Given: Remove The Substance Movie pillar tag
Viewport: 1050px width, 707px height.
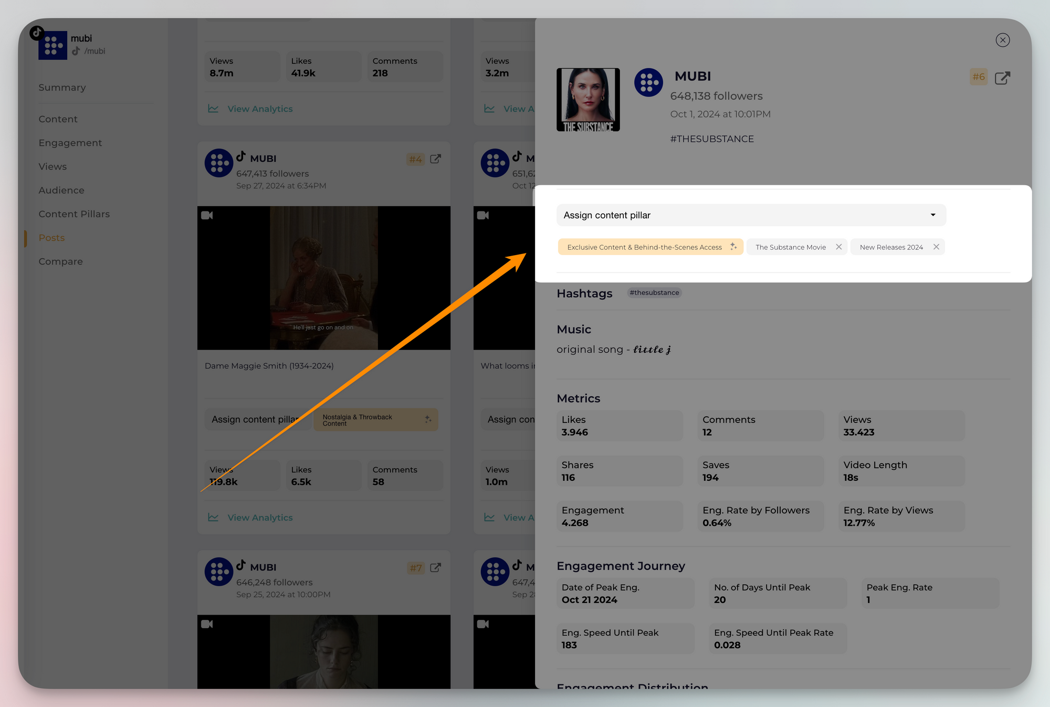Looking at the screenshot, I should [x=839, y=247].
